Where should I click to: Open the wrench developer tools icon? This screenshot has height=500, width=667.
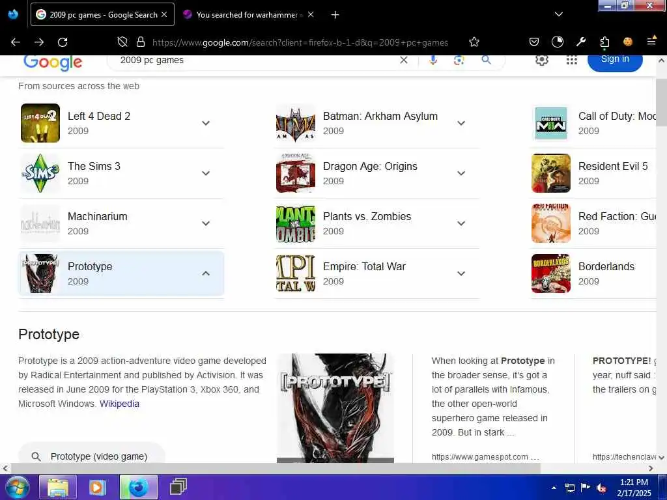pyautogui.click(x=581, y=42)
